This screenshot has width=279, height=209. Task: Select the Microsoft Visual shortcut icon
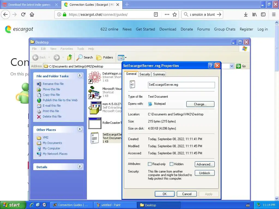point(95,92)
